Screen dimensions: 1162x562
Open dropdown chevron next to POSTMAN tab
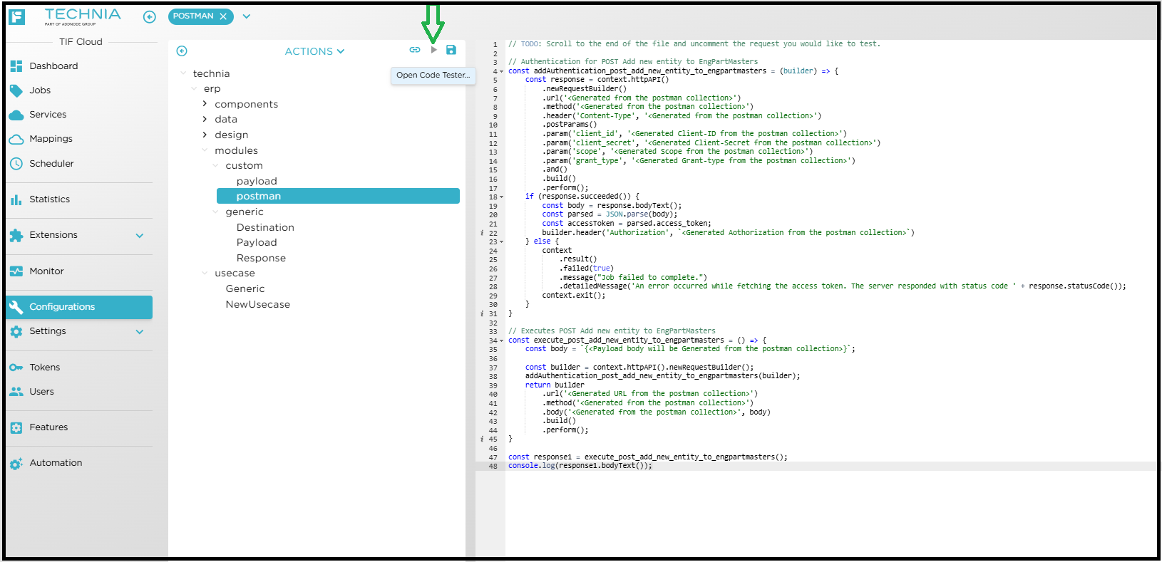(247, 16)
